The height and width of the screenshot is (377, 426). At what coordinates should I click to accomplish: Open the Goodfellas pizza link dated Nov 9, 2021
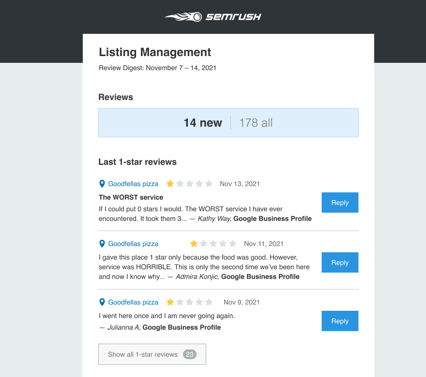point(133,302)
